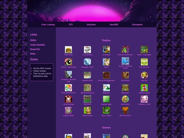Screen dimensions: 184x138
Task: Open the Beware the Noggbreaker icon
Action: point(106,75)
